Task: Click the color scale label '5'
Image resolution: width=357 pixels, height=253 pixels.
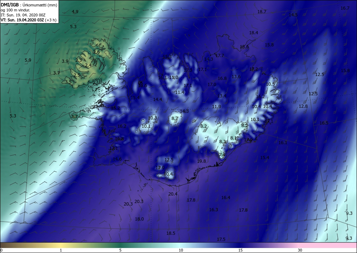Action: click(120, 251)
